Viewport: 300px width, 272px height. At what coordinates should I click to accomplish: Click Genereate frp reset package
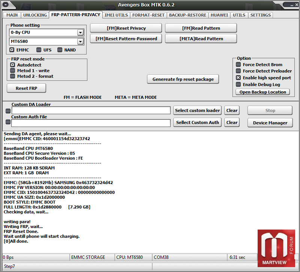coord(183,79)
